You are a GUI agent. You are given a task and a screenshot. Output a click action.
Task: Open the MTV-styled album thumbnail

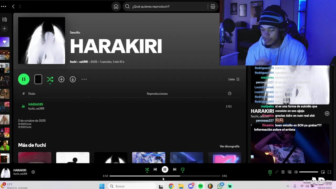(x=224, y=157)
